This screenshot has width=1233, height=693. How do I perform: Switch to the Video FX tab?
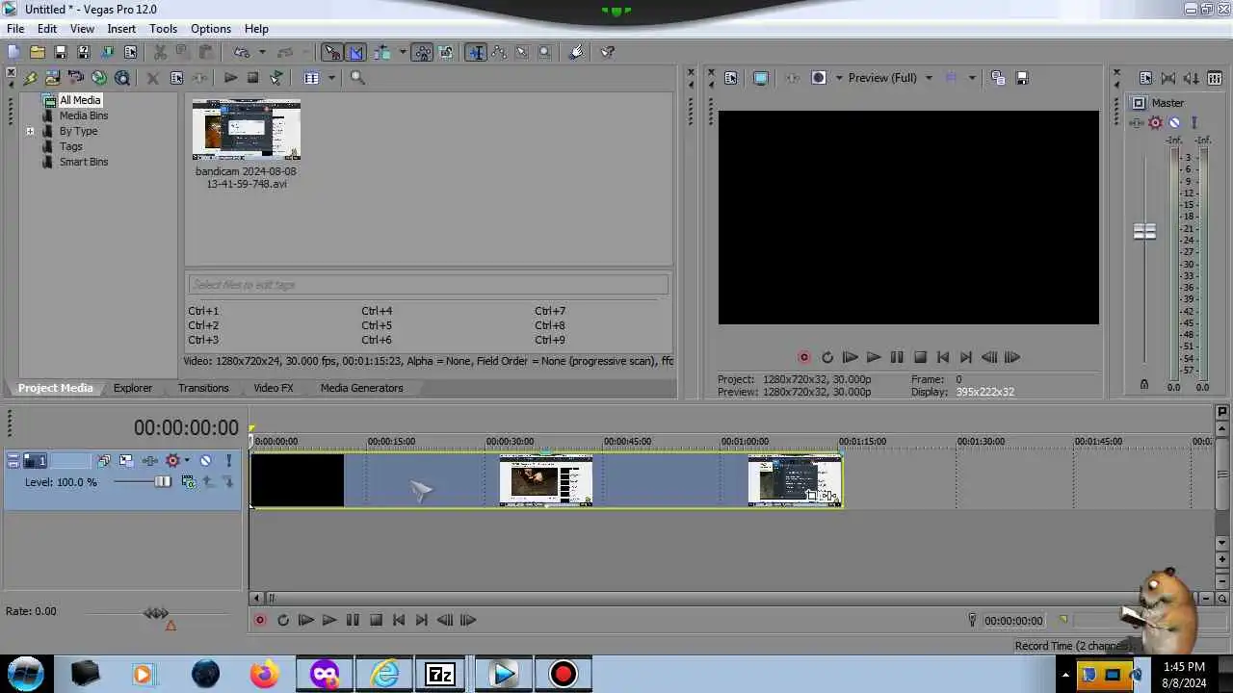tap(274, 388)
